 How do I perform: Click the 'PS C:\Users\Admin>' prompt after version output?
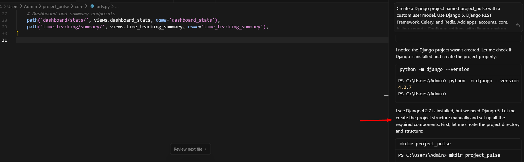[x=422, y=94]
